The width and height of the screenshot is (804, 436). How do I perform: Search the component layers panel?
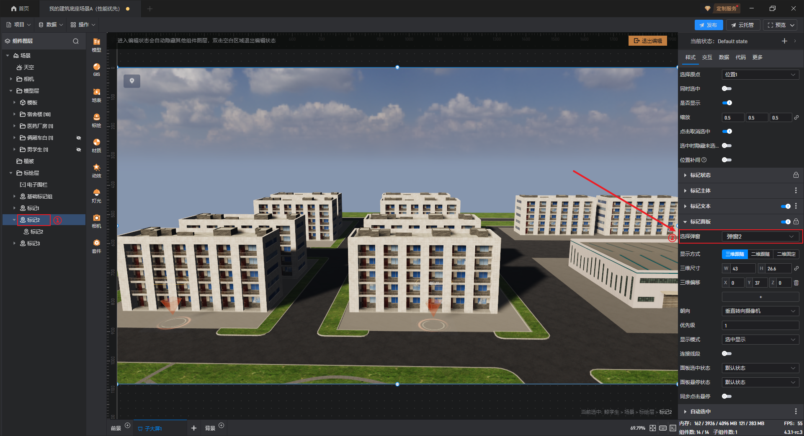76,41
